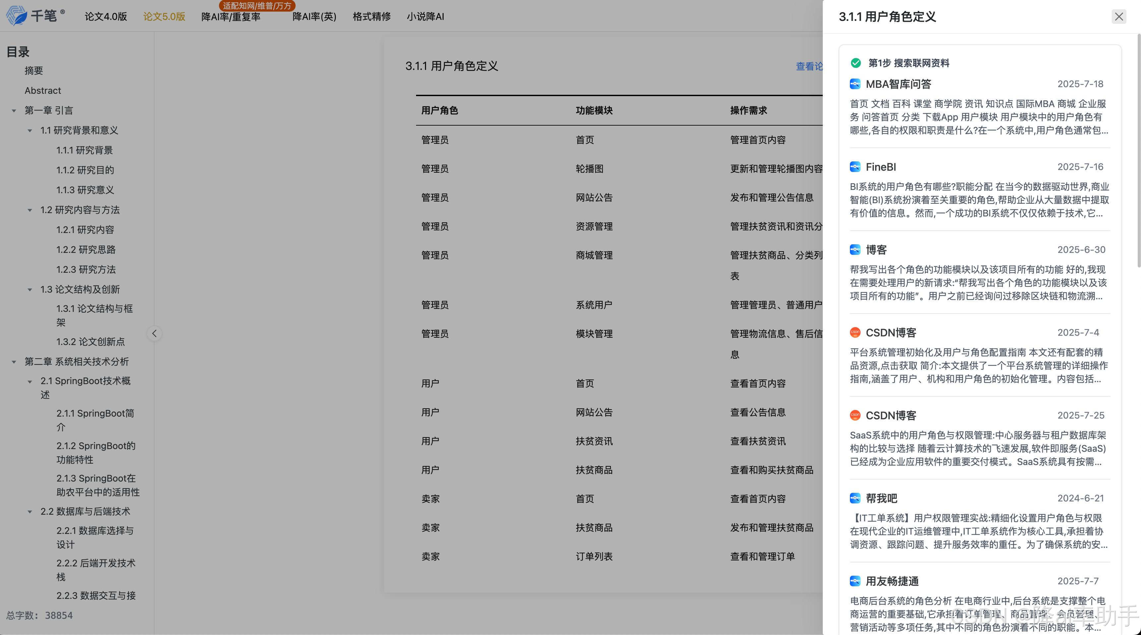Select 1.2.3 研究方法 in the table of contents

(x=86, y=269)
